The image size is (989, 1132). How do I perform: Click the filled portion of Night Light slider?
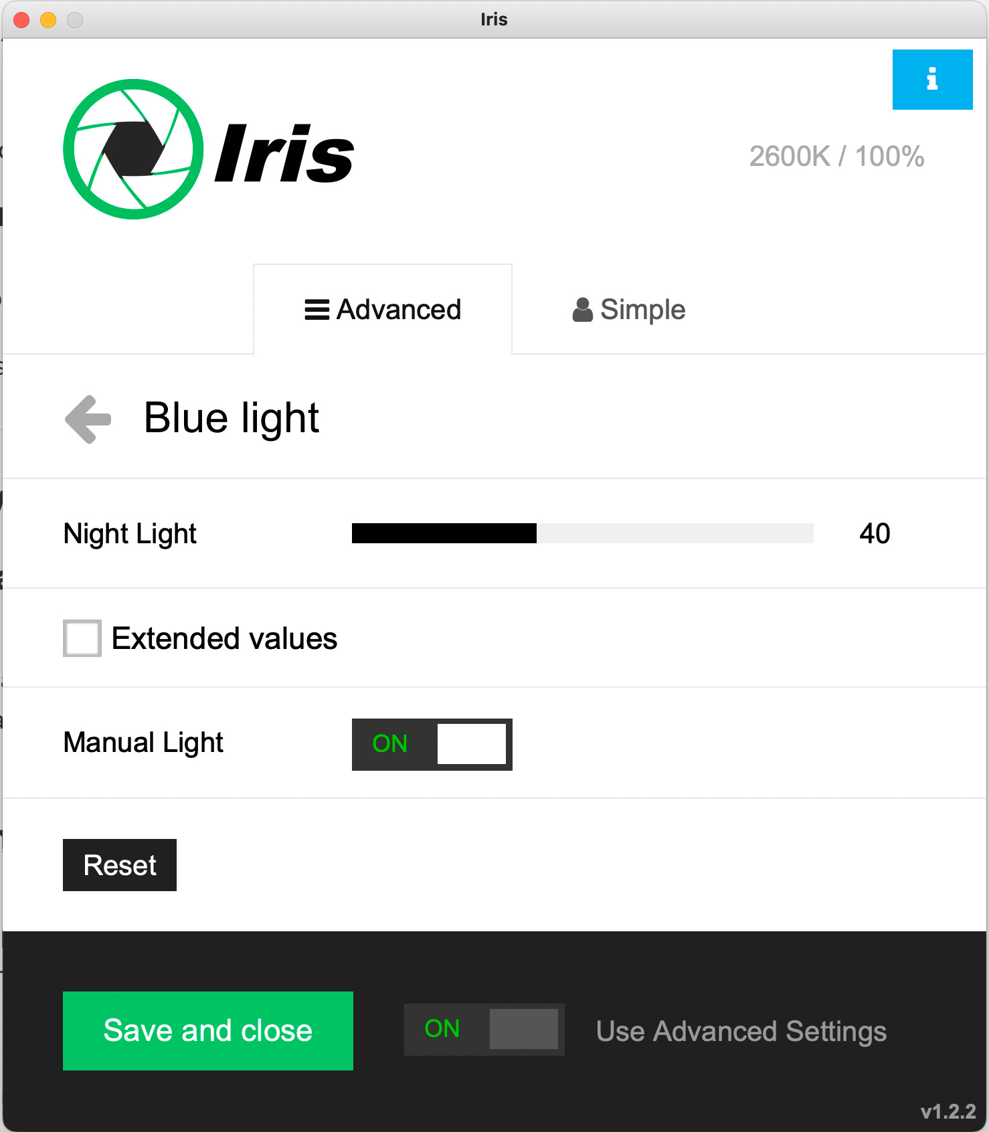tap(444, 533)
